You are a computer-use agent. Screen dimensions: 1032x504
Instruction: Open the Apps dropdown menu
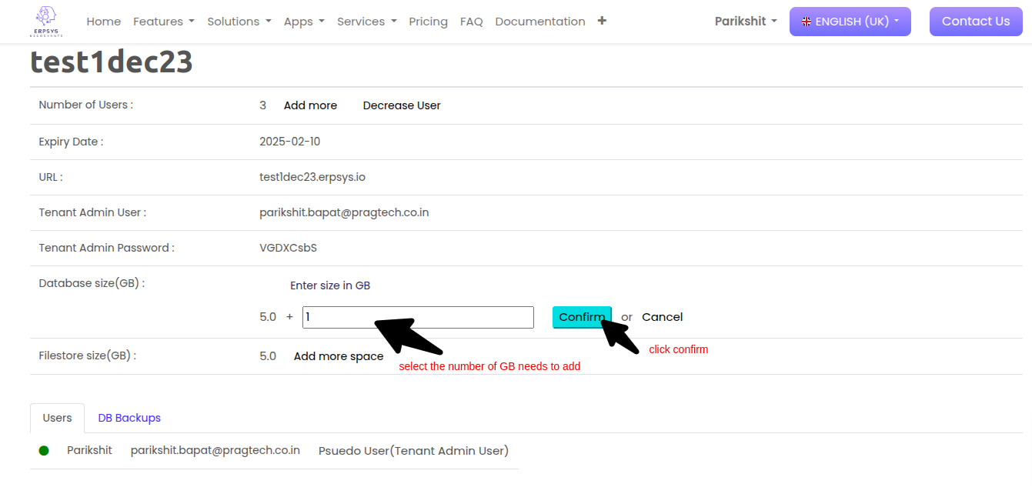point(304,22)
